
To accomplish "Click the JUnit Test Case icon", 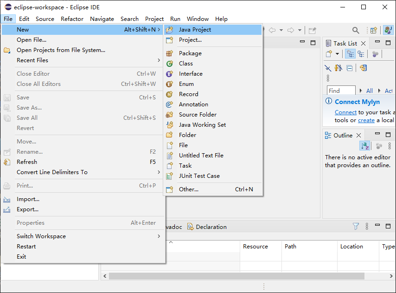I will coord(169,176).
